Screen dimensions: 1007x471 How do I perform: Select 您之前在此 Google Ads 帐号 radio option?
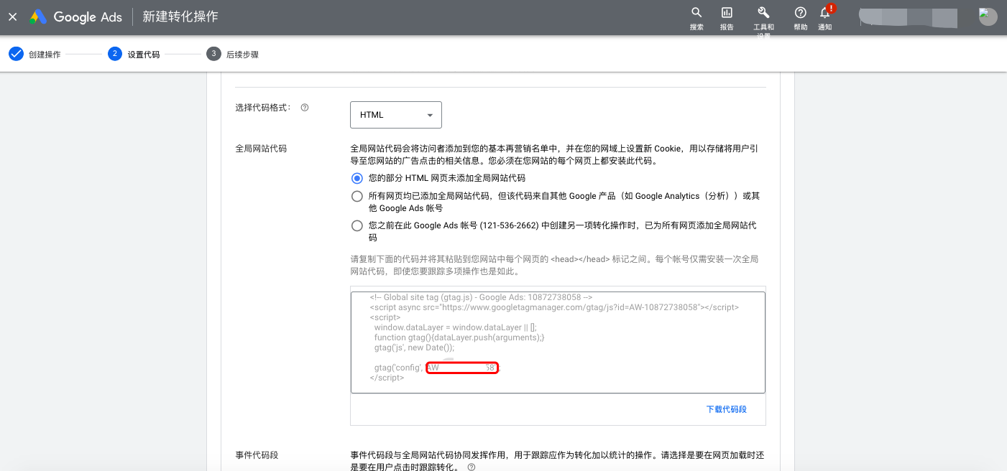357,225
